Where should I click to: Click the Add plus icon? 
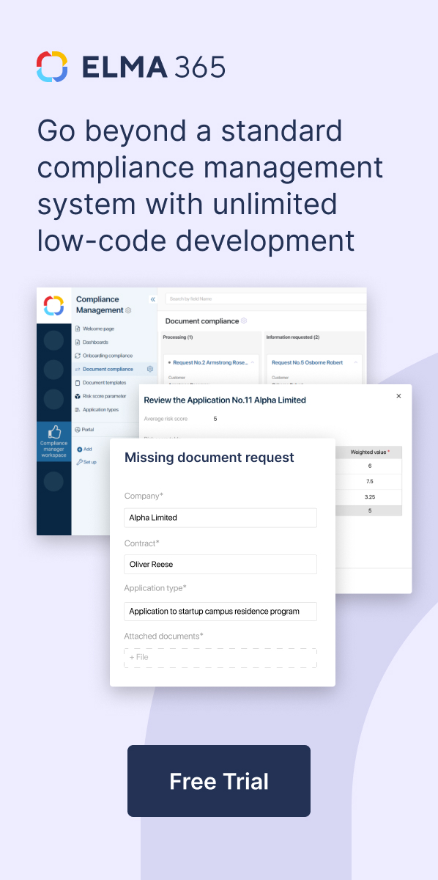coord(79,449)
